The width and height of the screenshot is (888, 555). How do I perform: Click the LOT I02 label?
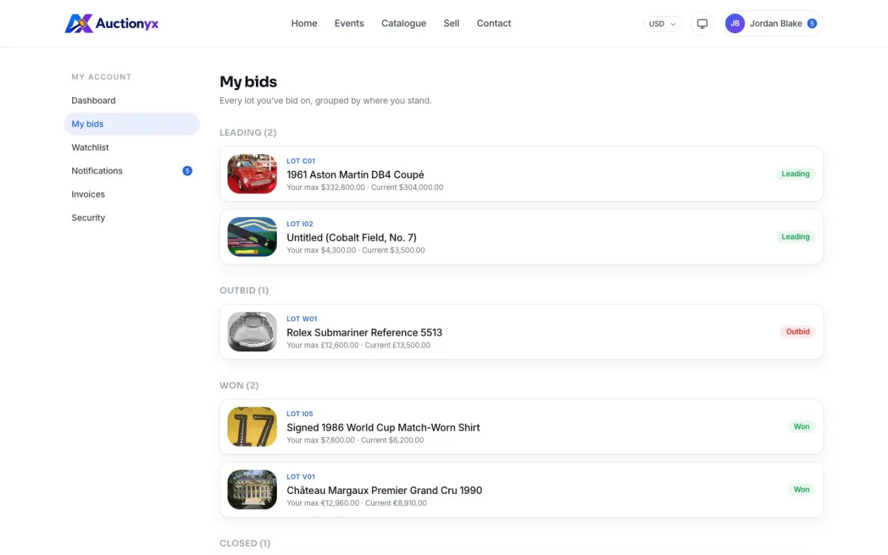[x=300, y=224]
